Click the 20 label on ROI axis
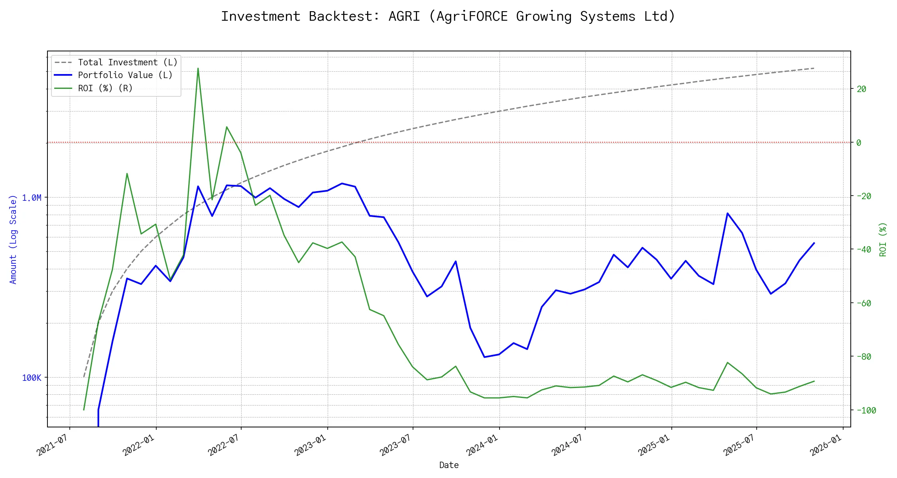This screenshot has height=478, width=897. coord(861,89)
